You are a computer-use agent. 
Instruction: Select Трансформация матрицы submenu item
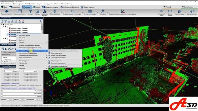pos(65,58)
